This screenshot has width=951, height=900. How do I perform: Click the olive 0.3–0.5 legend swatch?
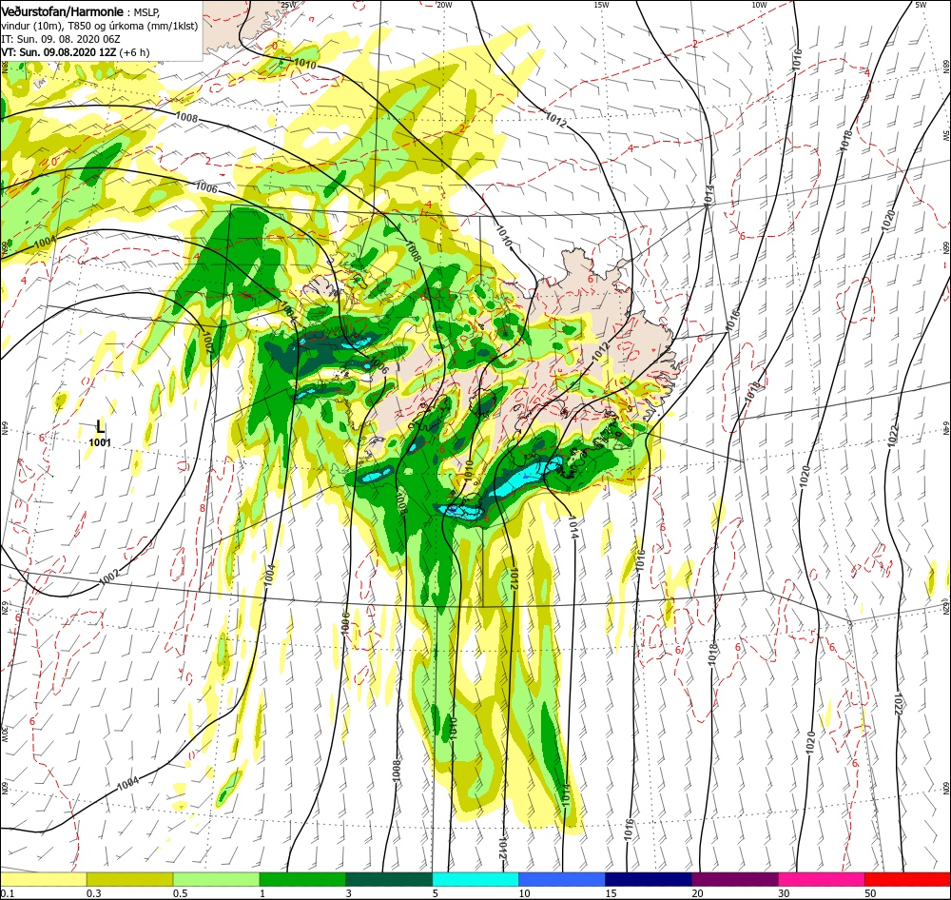pyautogui.click(x=129, y=879)
